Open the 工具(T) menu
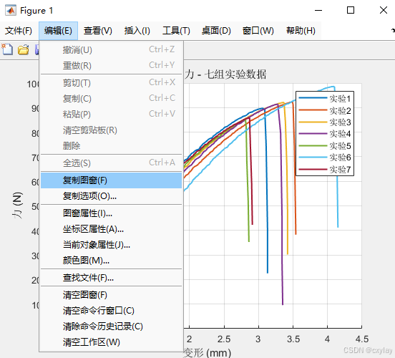Screen dimensions: 395x358 (176, 31)
